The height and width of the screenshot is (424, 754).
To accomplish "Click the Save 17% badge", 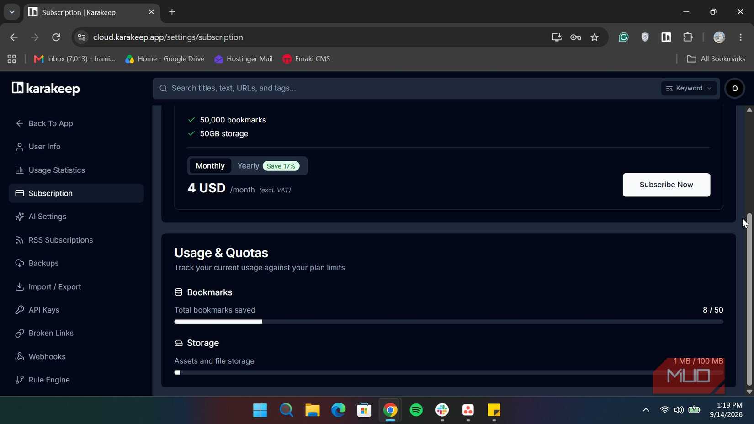I will coord(281,166).
